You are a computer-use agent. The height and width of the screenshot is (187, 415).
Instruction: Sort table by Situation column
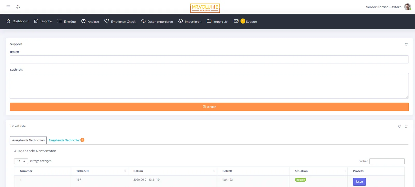[318, 171]
